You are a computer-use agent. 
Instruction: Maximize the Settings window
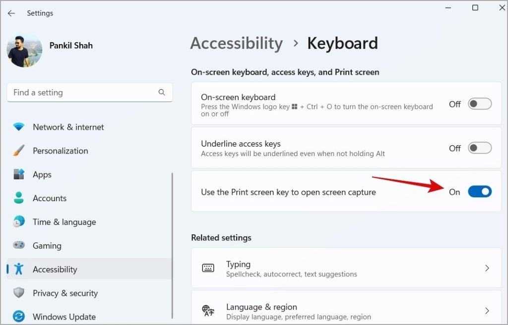click(475, 7)
